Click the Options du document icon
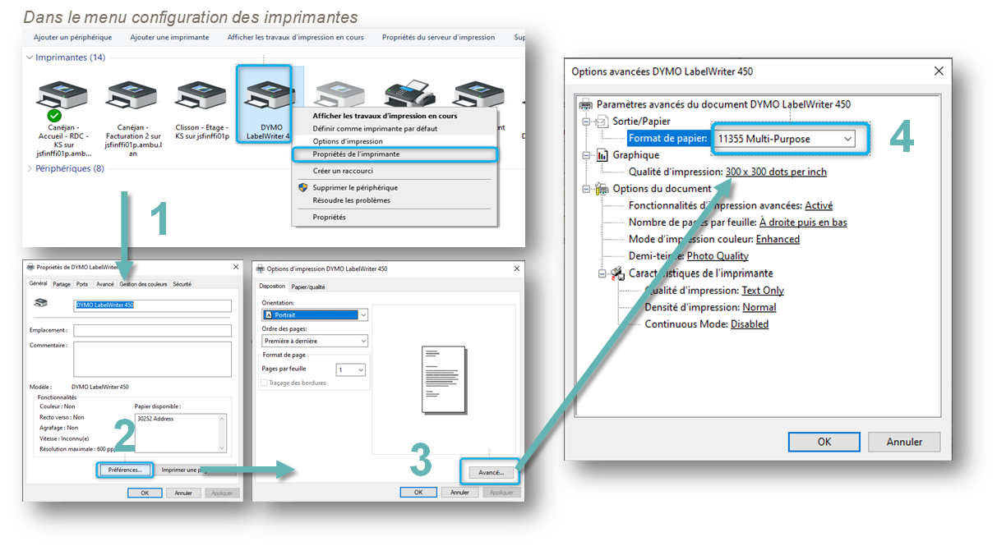 (x=601, y=188)
